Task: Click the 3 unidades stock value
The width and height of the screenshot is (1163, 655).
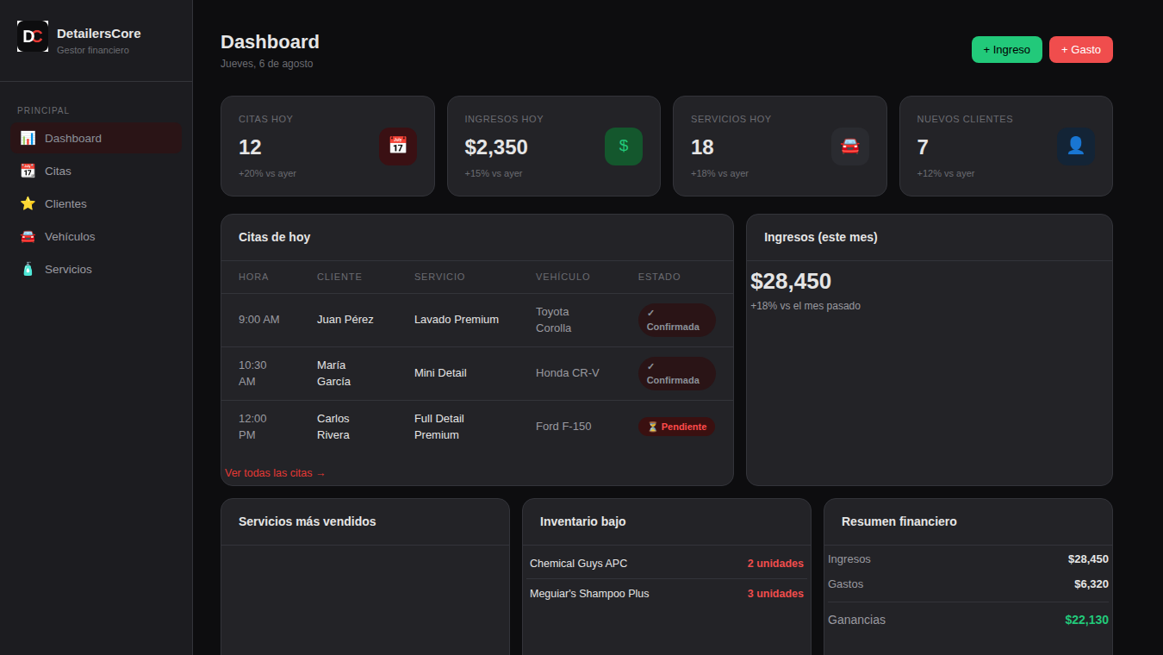Action: tap(775, 594)
